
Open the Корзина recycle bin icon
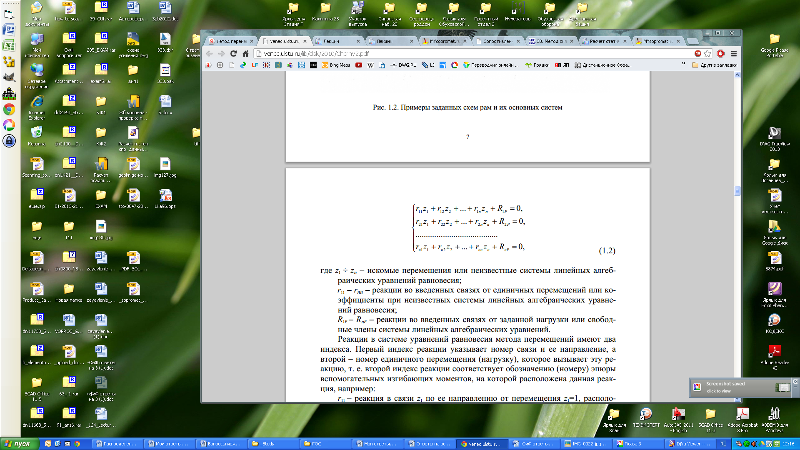tap(37, 136)
